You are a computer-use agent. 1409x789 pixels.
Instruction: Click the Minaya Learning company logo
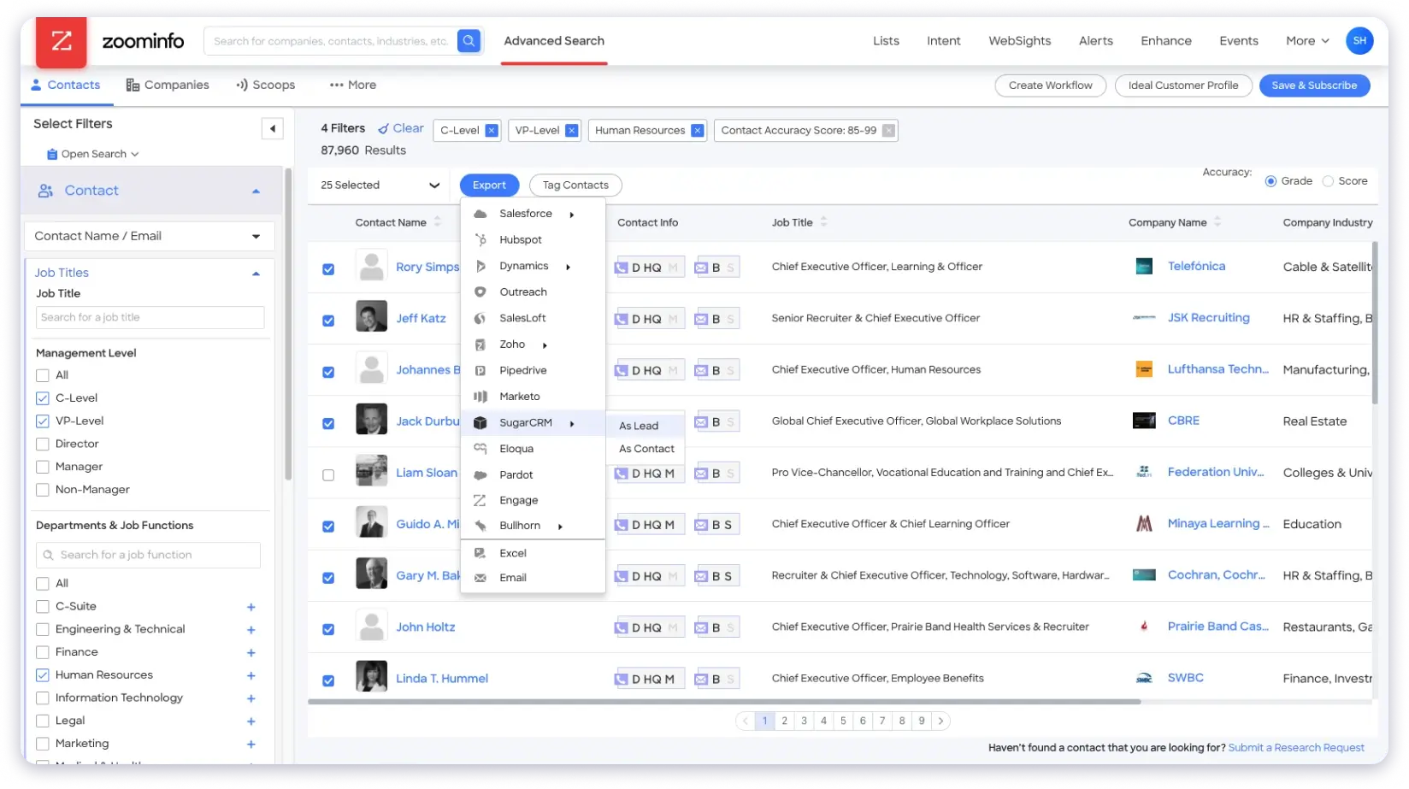1144,523
